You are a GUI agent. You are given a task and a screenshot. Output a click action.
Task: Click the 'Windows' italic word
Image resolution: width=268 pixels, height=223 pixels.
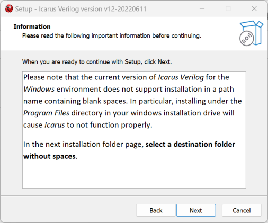pyautogui.click(x=39, y=89)
